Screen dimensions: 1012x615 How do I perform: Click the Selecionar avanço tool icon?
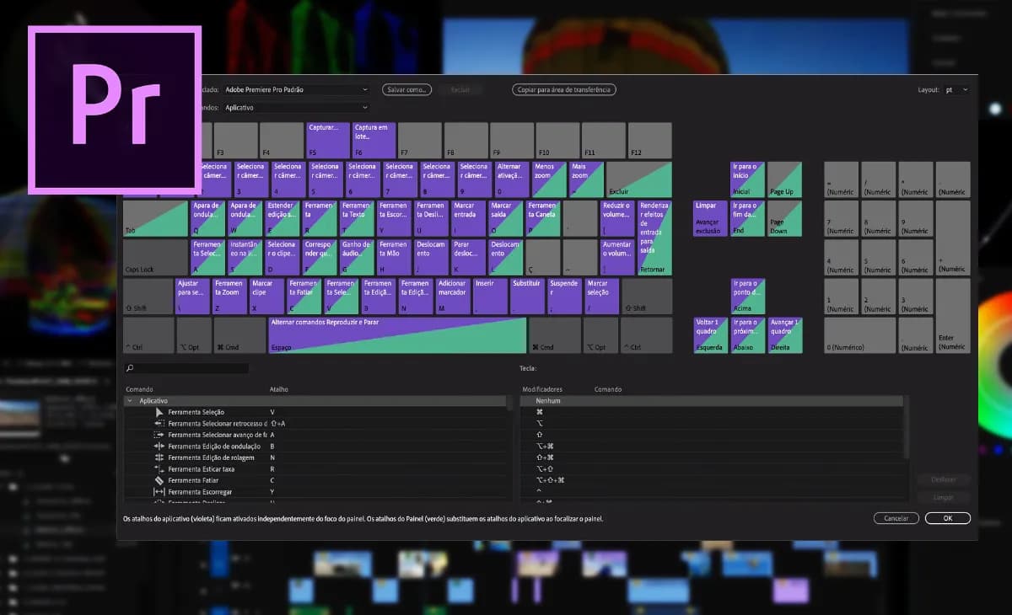click(159, 435)
